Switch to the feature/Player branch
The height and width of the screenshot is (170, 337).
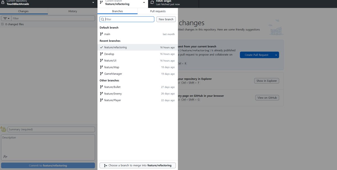coord(138,100)
